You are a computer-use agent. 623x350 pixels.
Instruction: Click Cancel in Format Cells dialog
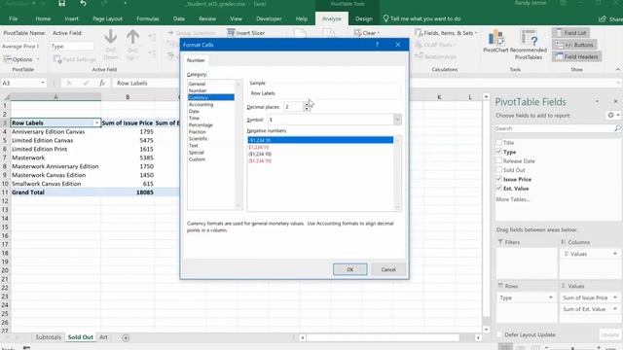[x=388, y=269]
